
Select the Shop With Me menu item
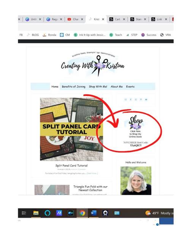(x=98, y=87)
